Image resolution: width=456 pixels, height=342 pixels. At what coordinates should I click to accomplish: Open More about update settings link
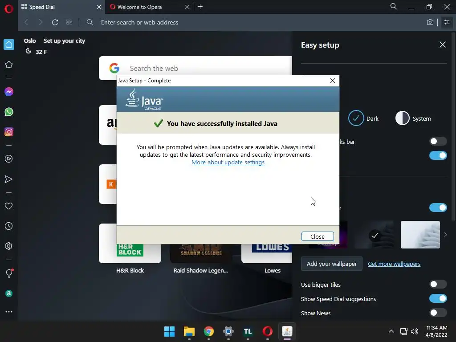tap(228, 162)
